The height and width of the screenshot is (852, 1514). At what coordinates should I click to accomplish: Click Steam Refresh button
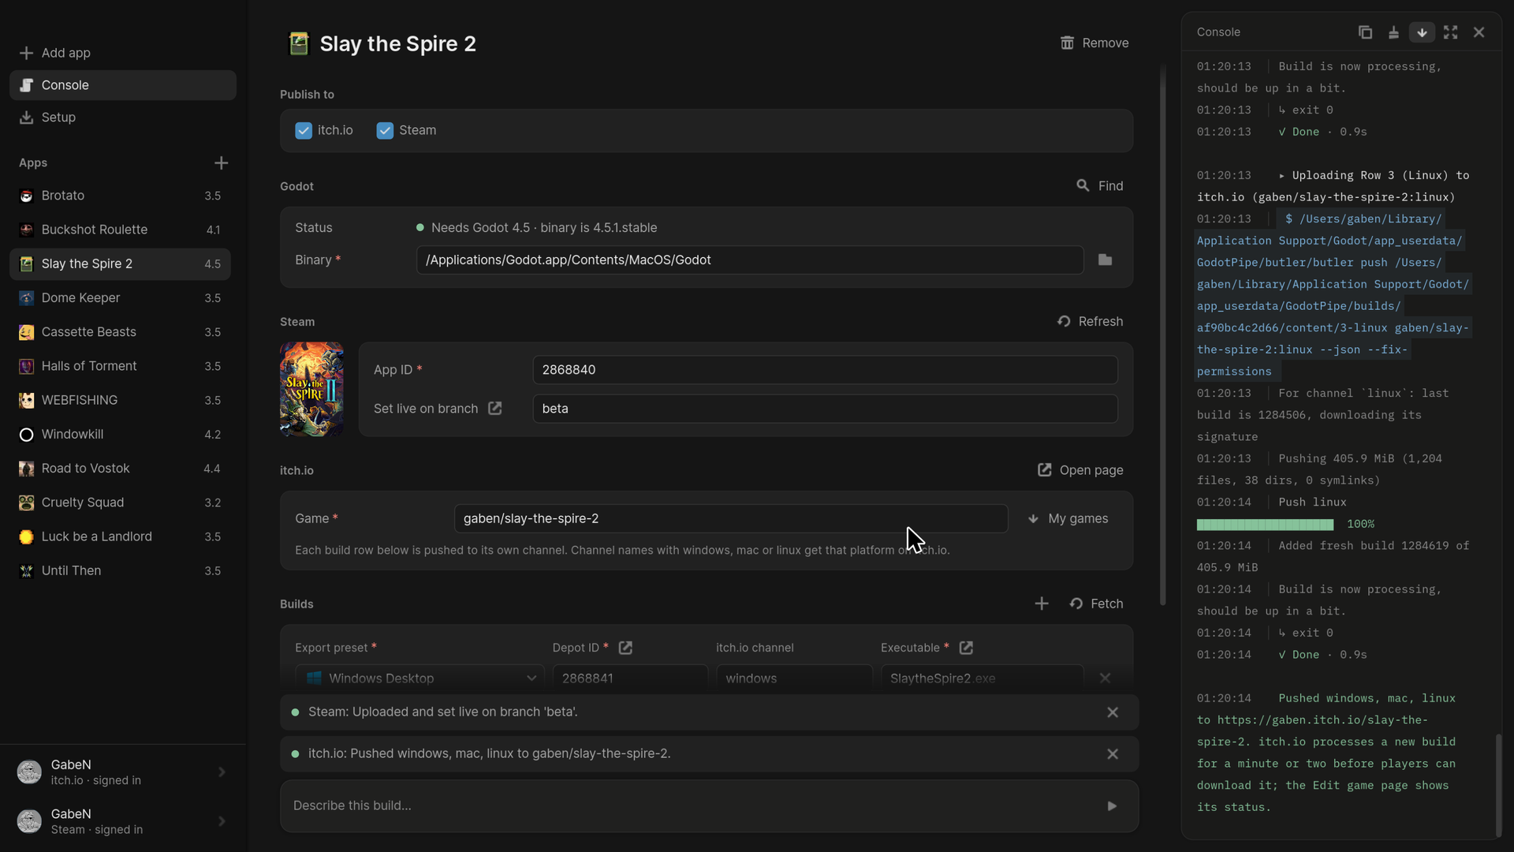(1091, 322)
